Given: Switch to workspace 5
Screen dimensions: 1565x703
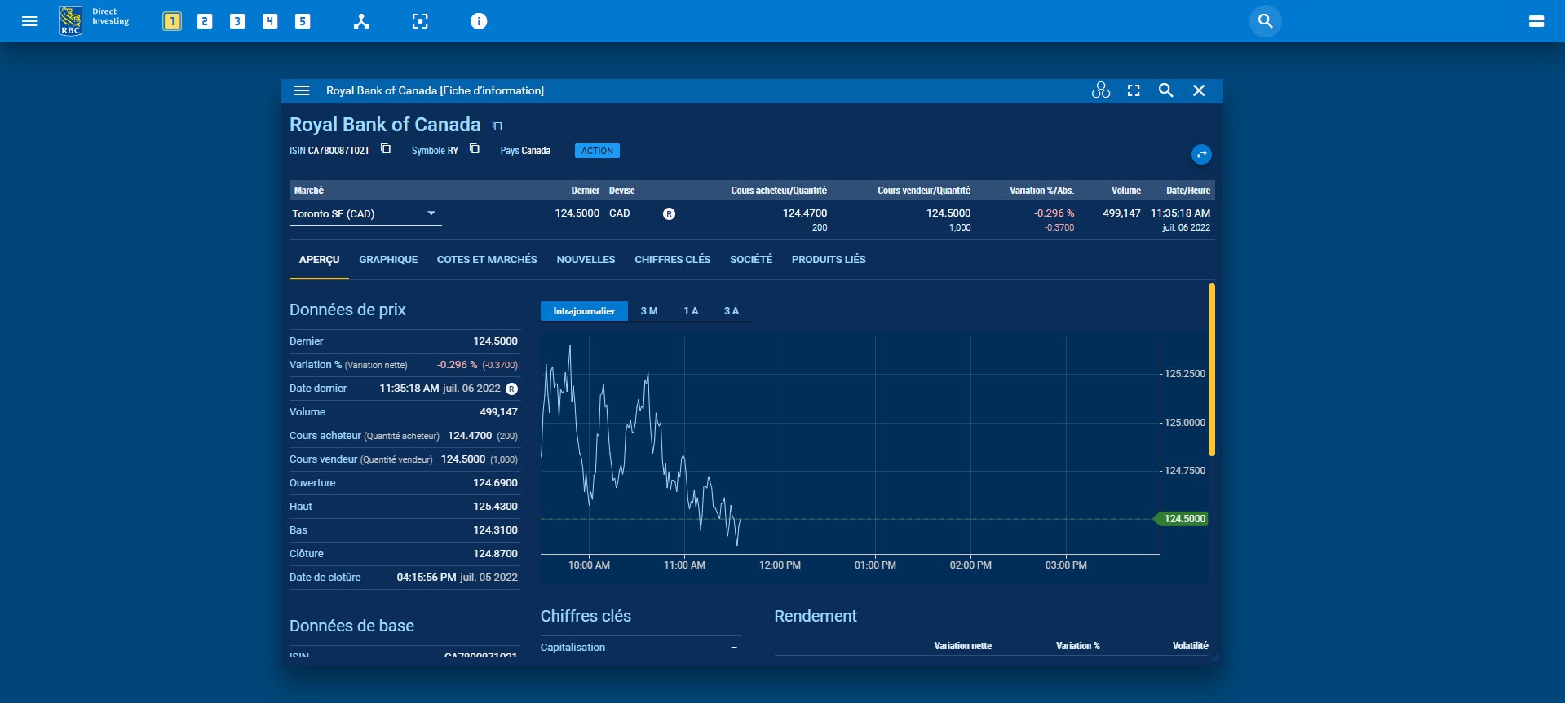Looking at the screenshot, I should click(303, 21).
